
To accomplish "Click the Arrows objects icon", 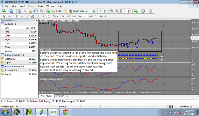I will [54, 16].
